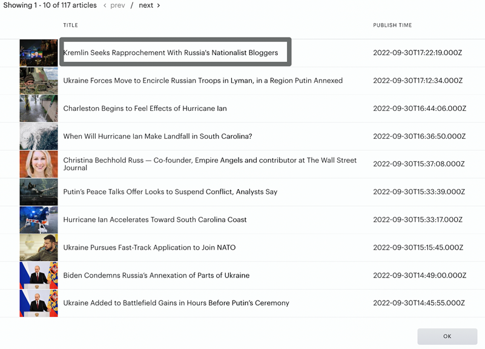The image size is (485, 349).
Task: Select Ukraine Battlefield Gains article row
Action: pos(242,303)
